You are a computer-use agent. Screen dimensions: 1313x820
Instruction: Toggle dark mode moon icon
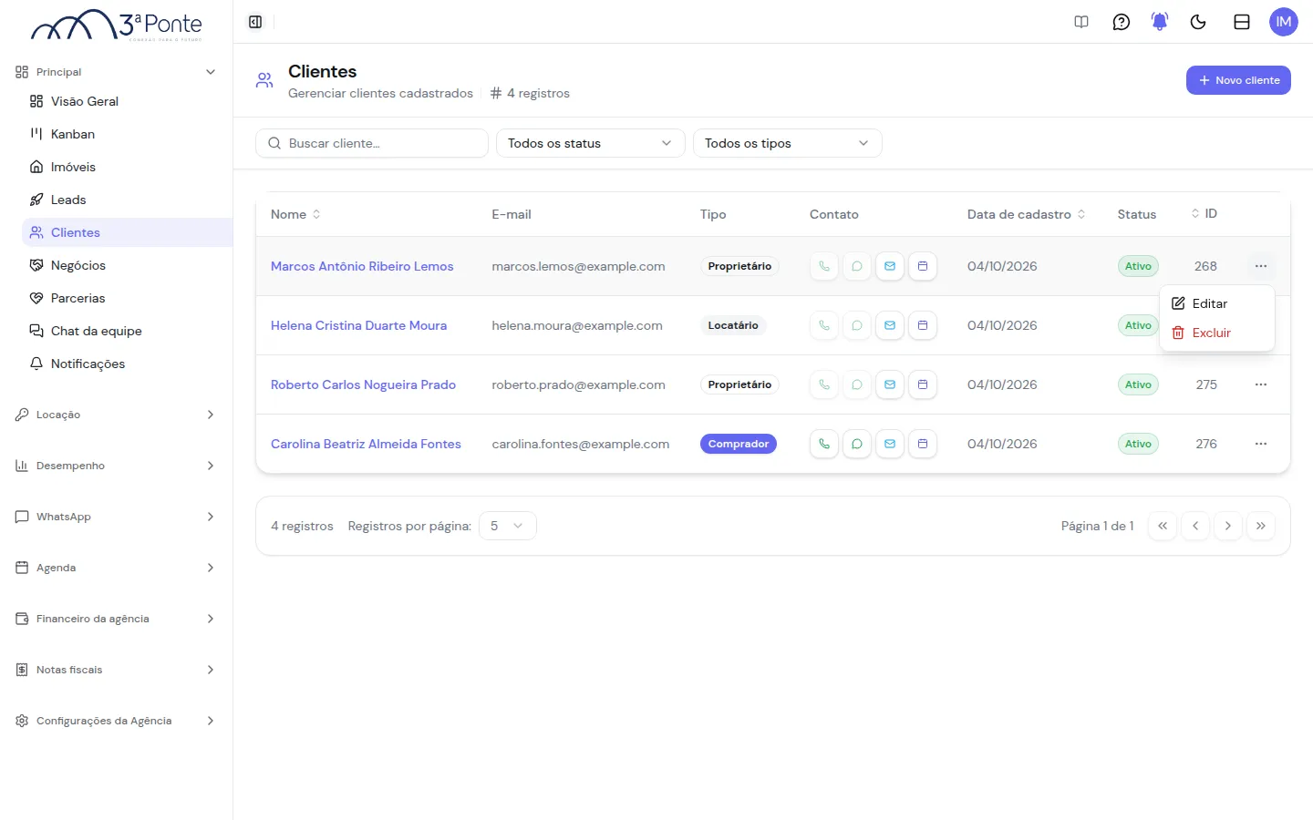coord(1198,22)
